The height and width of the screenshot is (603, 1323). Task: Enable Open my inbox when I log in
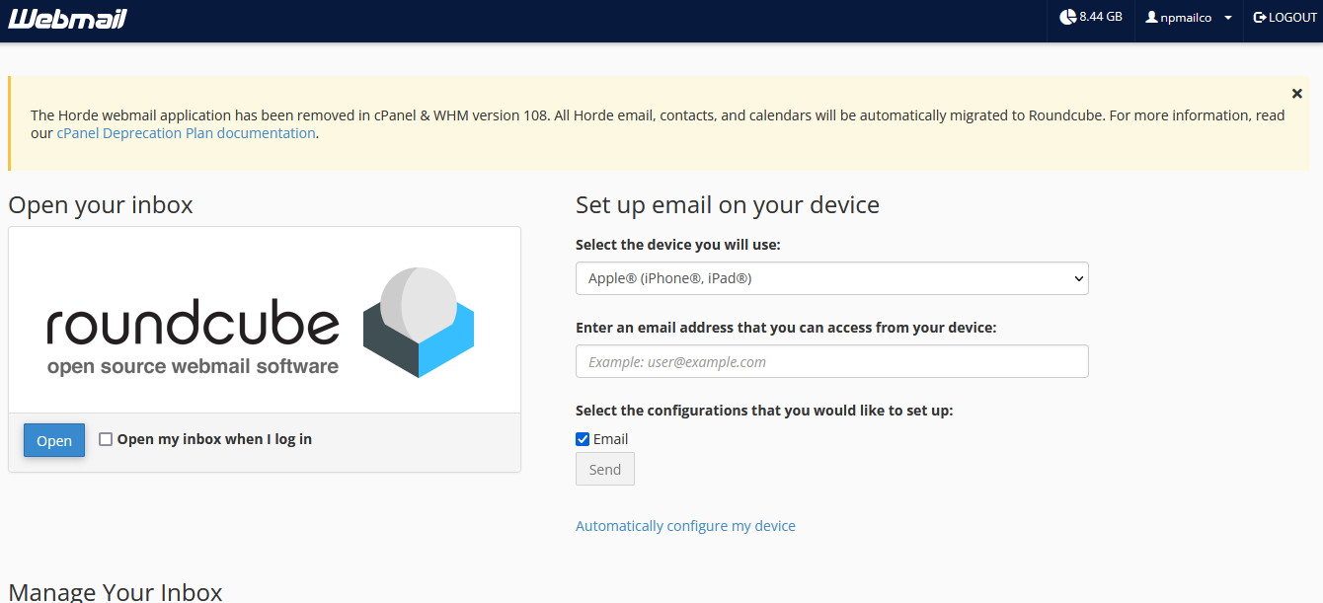click(106, 439)
